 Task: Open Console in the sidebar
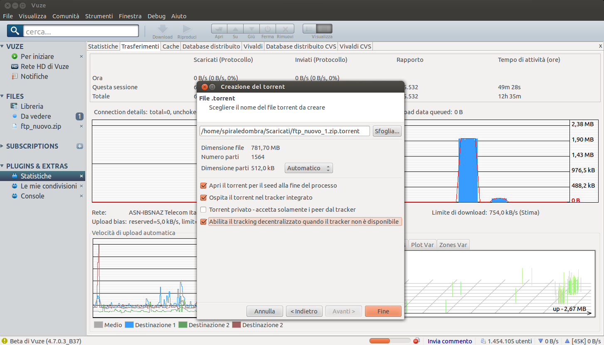pos(32,196)
